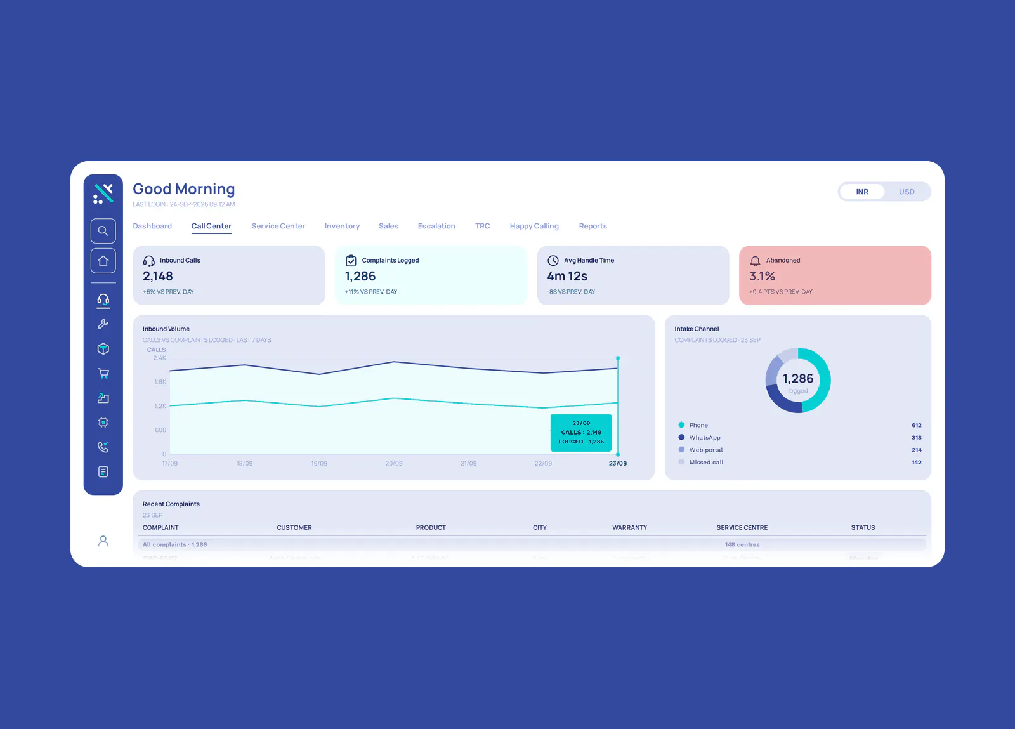Click the bell icon on Abandoned card
The image size is (1015, 729).
(x=755, y=261)
